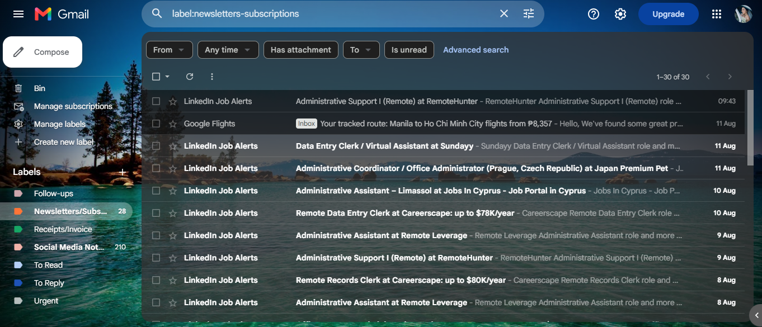Star the Google Flights email

tap(173, 124)
